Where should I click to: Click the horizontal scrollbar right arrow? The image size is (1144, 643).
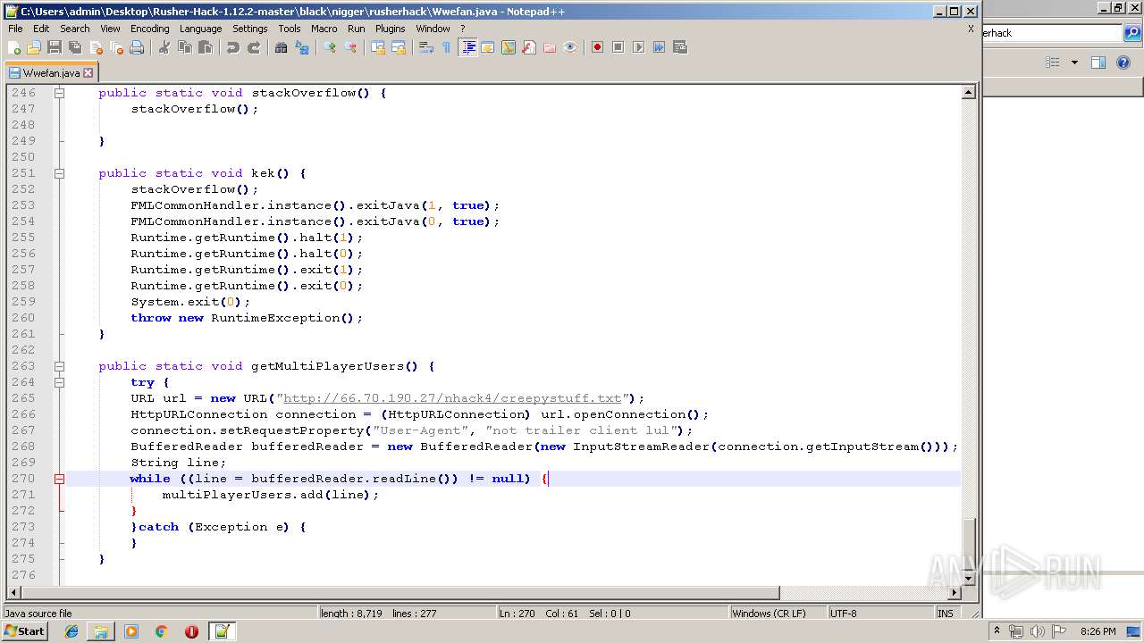point(955,593)
